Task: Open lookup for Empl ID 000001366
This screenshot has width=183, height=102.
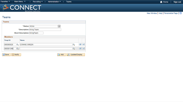Action: 17,49
